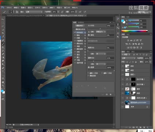Click the zoom percentage field in the status bar

click(9, 125)
